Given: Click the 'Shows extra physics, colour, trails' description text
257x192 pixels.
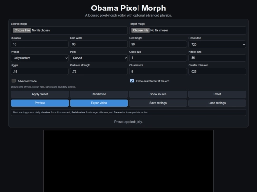Looking at the screenshot, I should click(x=43, y=87).
